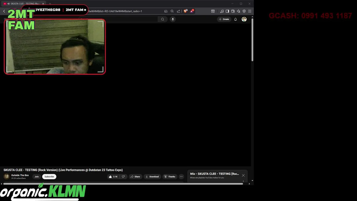Image resolution: width=357 pixels, height=201 pixels.
Task: Click the Join button
Action: [x=37, y=177]
